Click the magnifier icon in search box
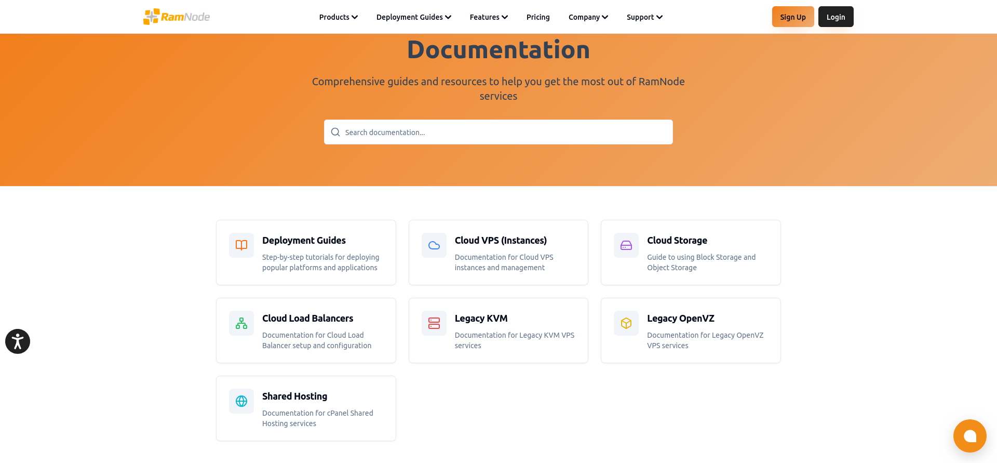997x463 pixels. tap(335, 132)
